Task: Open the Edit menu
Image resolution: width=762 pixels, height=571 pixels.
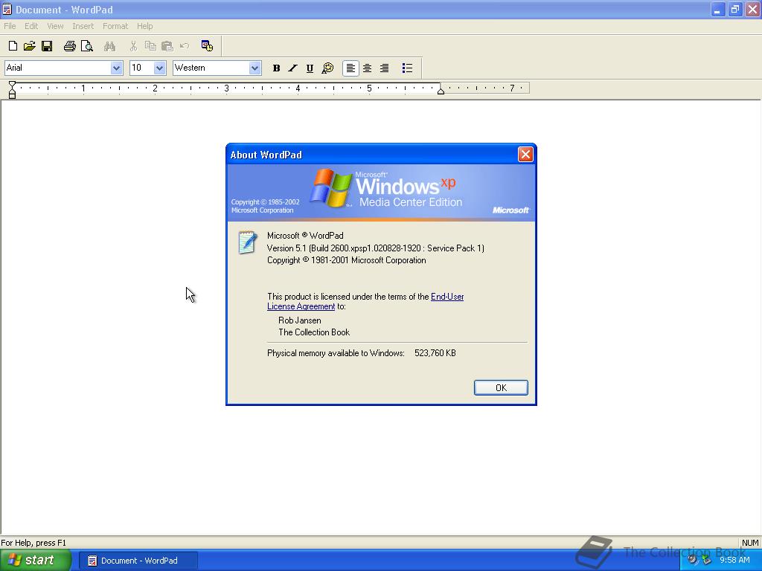Action: [31, 26]
